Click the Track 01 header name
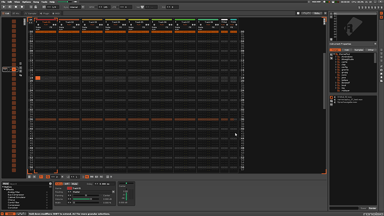This screenshot has width=384, height=216. click(46, 22)
